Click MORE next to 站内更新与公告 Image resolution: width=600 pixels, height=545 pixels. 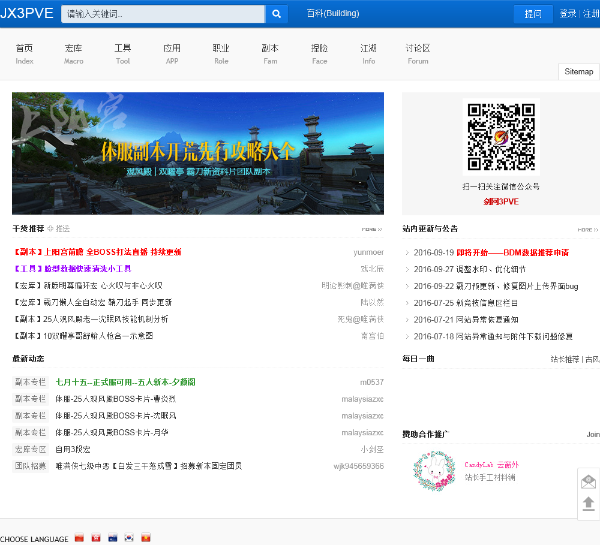point(588,230)
